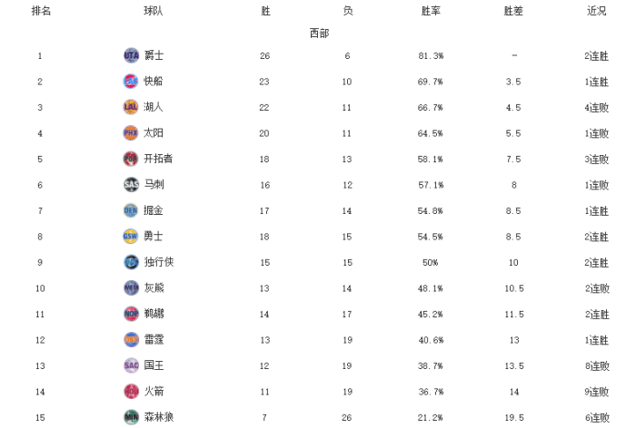Click the Grizzlies team logo
The height and width of the screenshot is (428, 636).
131,287
